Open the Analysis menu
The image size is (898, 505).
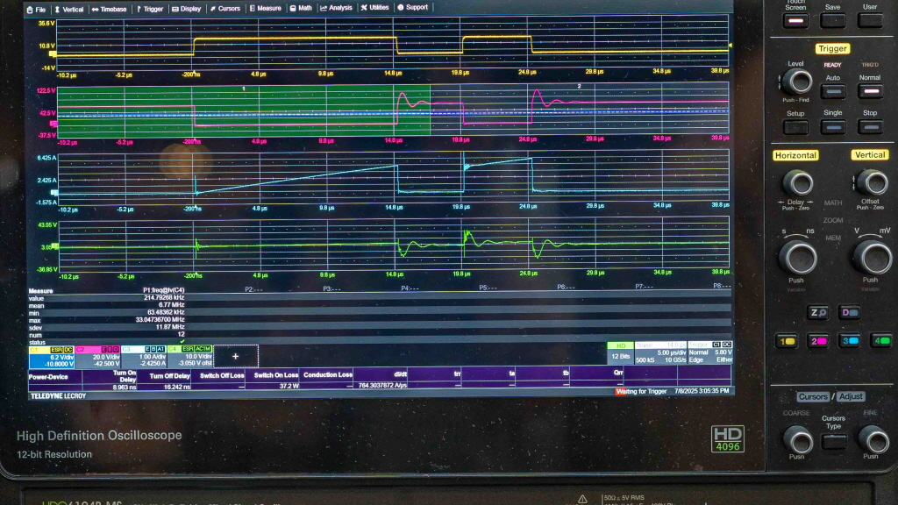click(337, 9)
